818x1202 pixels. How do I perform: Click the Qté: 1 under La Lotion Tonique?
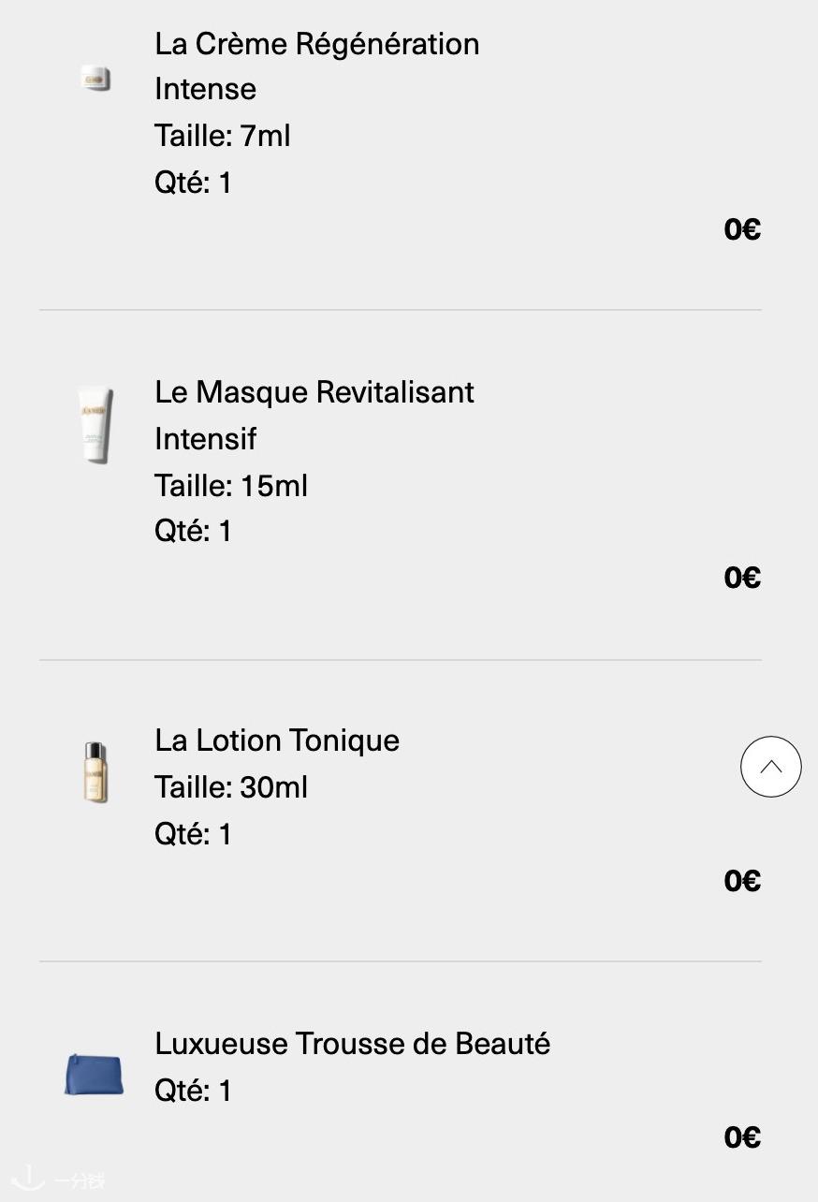193,834
